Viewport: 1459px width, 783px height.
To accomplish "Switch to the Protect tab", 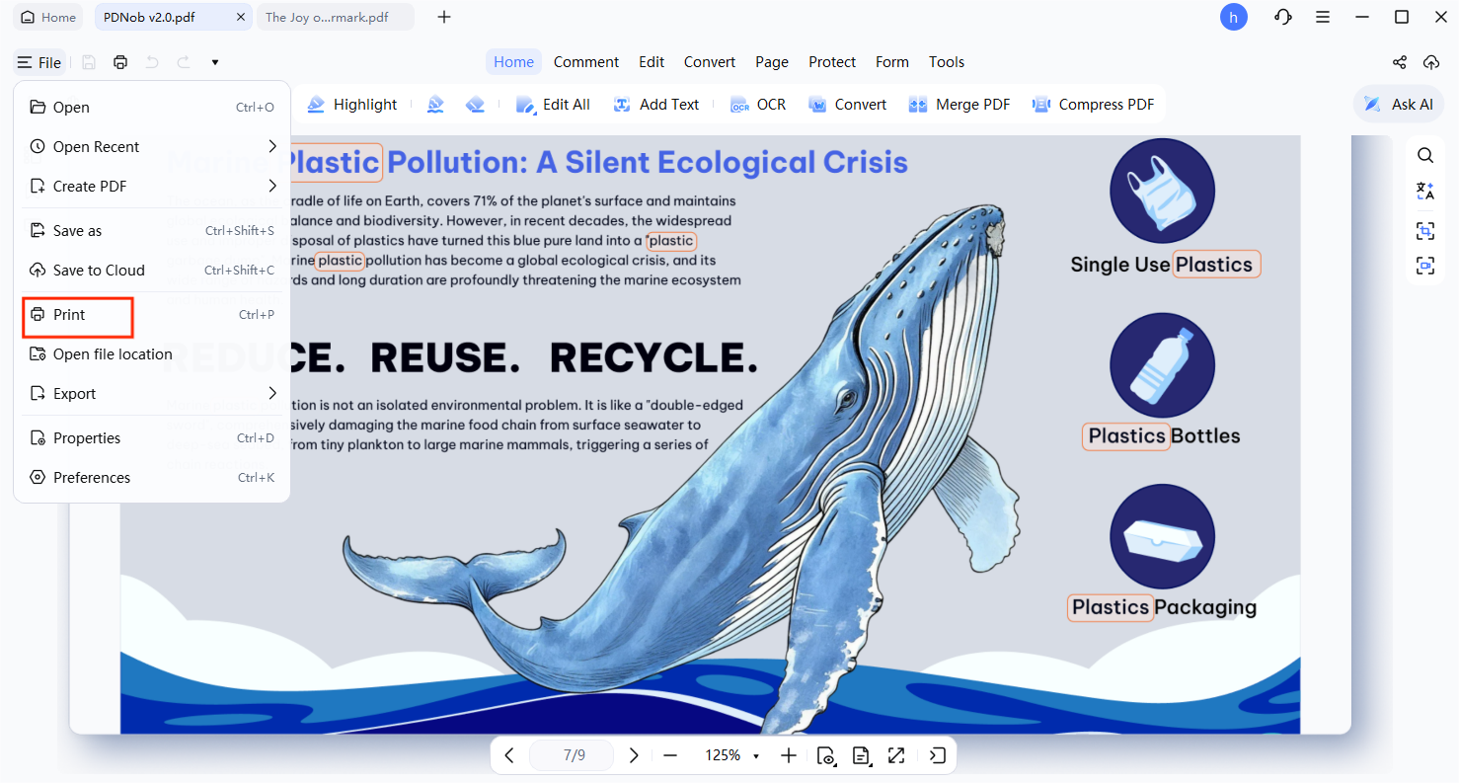I will (x=831, y=62).
